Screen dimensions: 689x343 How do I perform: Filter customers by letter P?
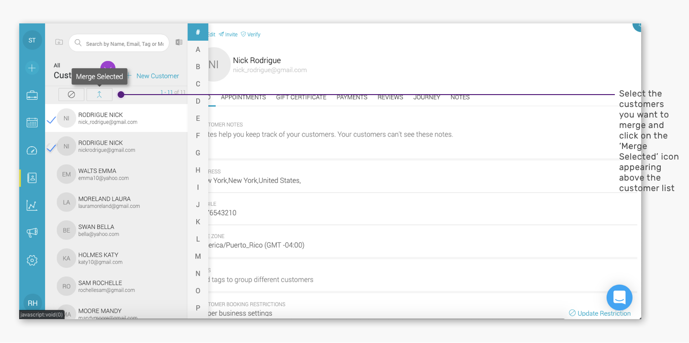coord(198,308)
